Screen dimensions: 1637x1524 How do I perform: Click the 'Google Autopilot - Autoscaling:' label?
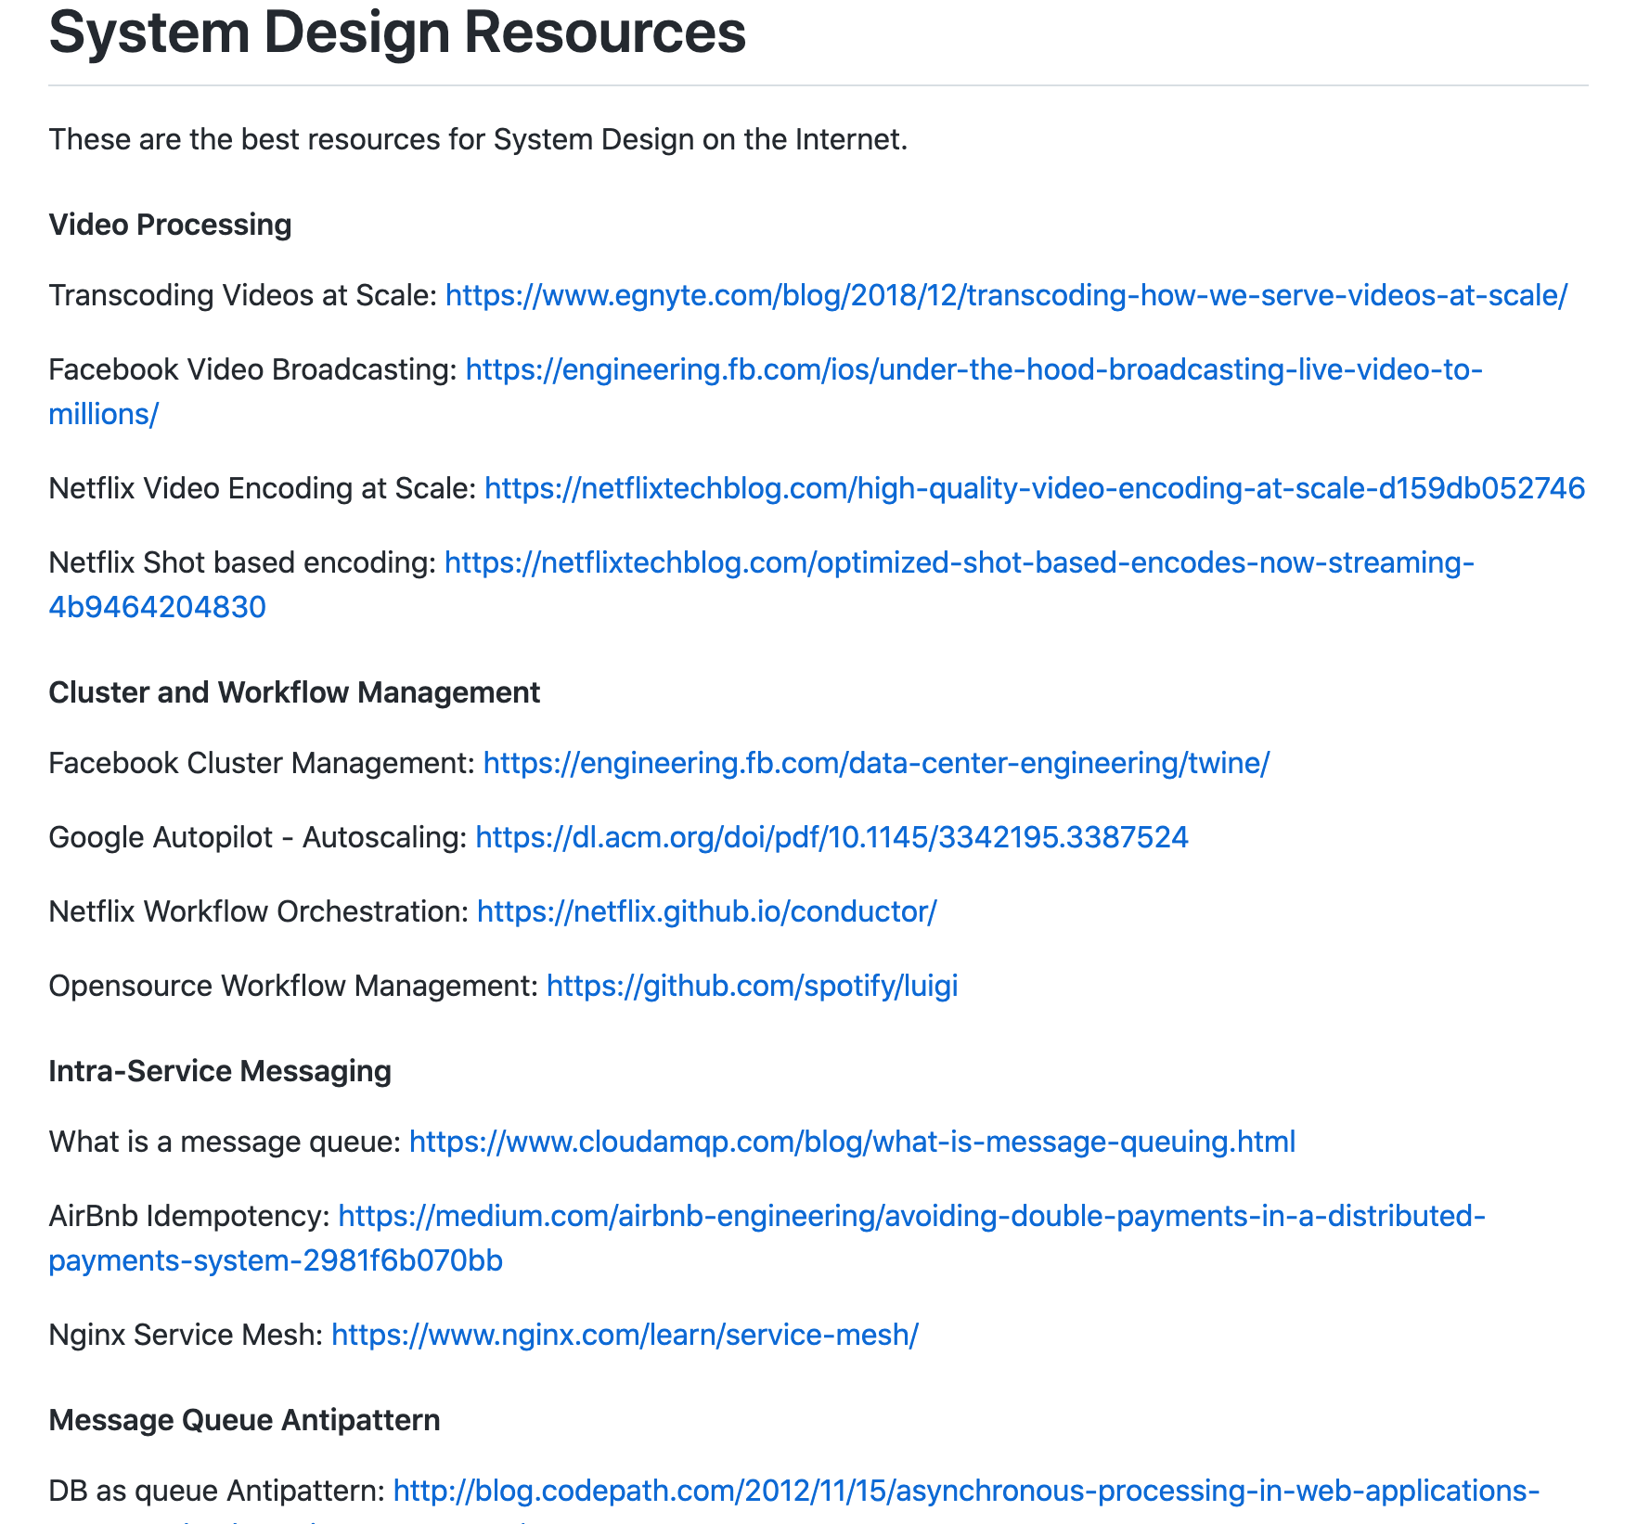pos(258,837)
